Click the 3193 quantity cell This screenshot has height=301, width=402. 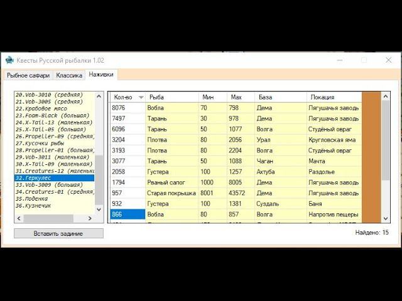pos(128,150)
